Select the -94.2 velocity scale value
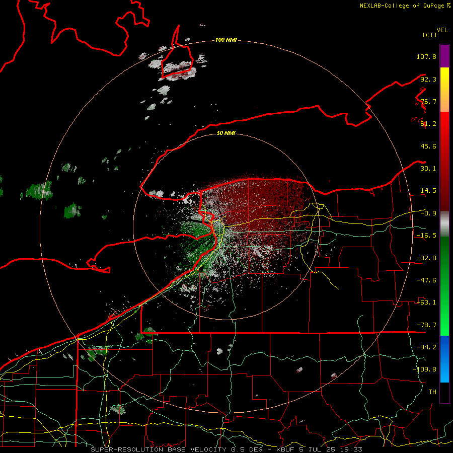This screenshot has height=453, width=453. [x=426, y=347]
